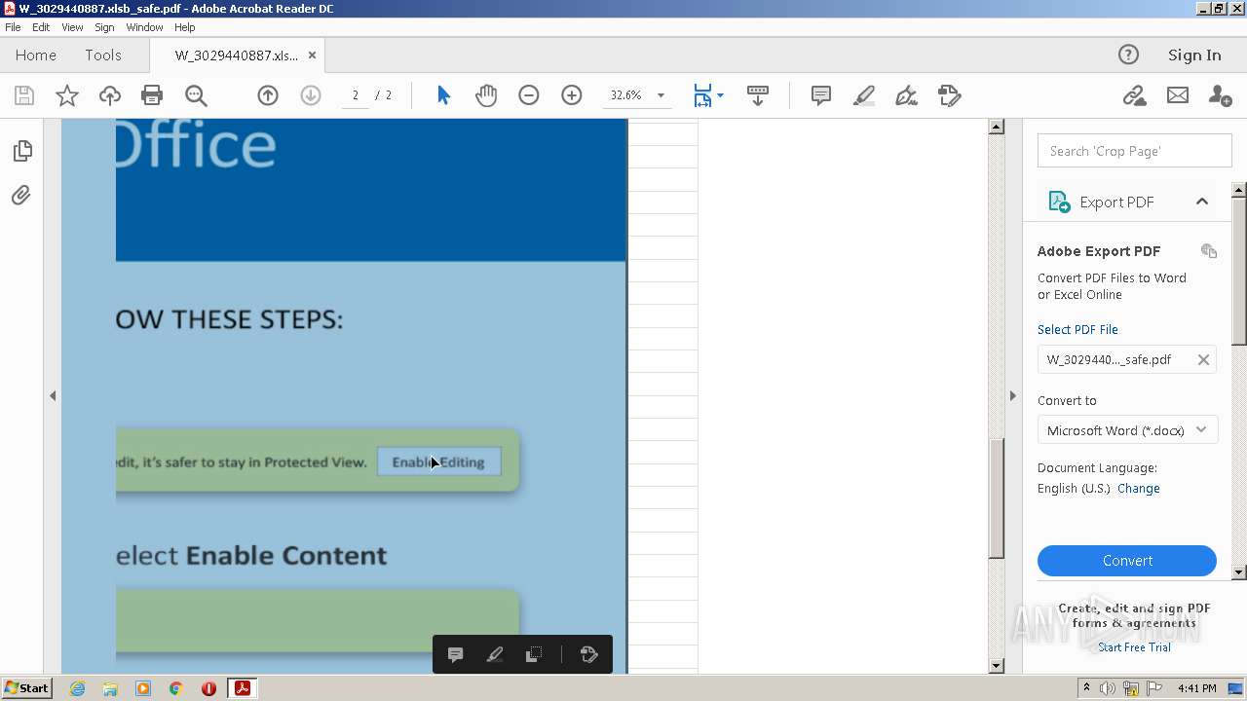Add a comment with the toolbar note icon
The height and width of the screenshot is (701, 1247).
(821, 95)
